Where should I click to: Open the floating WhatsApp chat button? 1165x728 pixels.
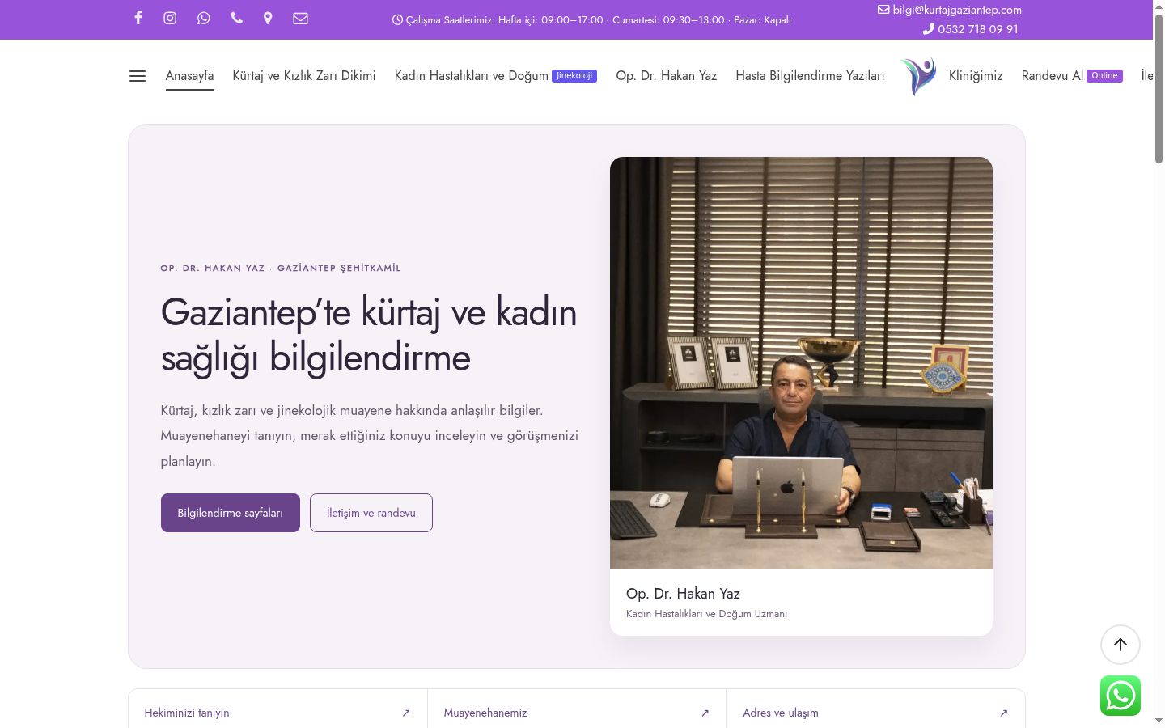click(1121, 696)
